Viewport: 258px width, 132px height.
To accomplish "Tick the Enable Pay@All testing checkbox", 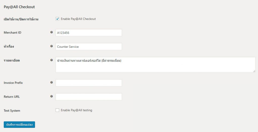I will [x=57, y=110].
